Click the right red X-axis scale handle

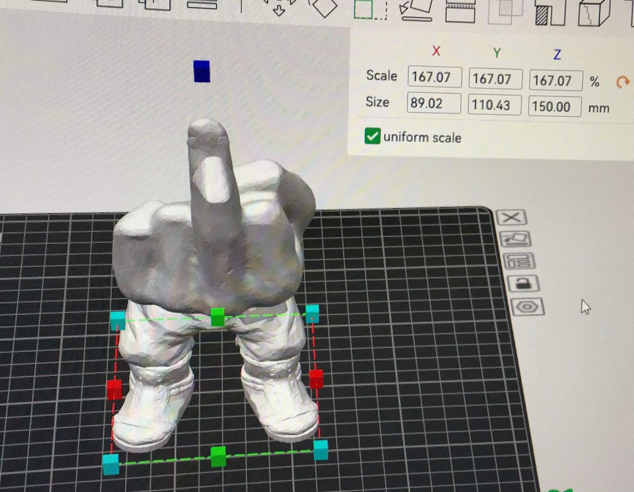316,379
